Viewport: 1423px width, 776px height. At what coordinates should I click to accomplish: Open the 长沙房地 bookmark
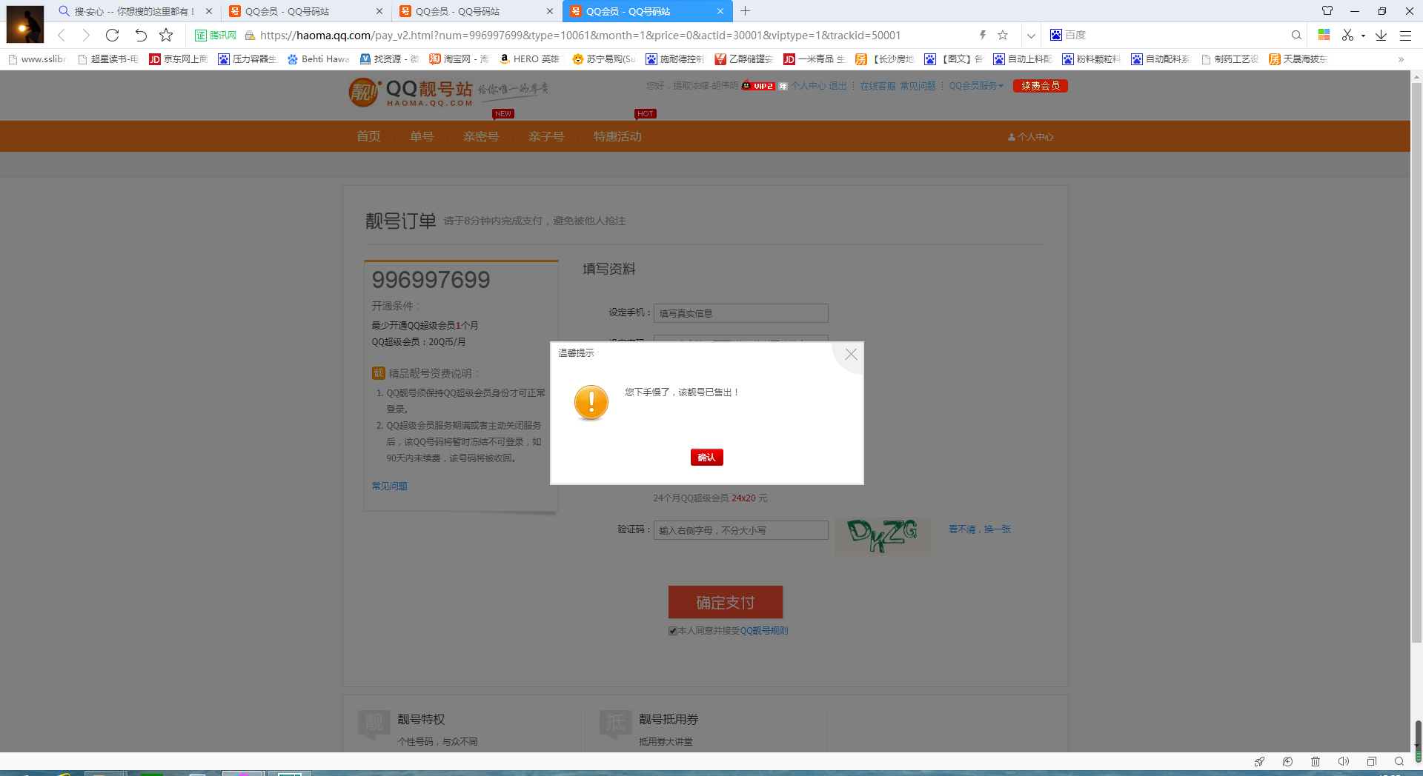pyautogui.click(x=885, y=59)
